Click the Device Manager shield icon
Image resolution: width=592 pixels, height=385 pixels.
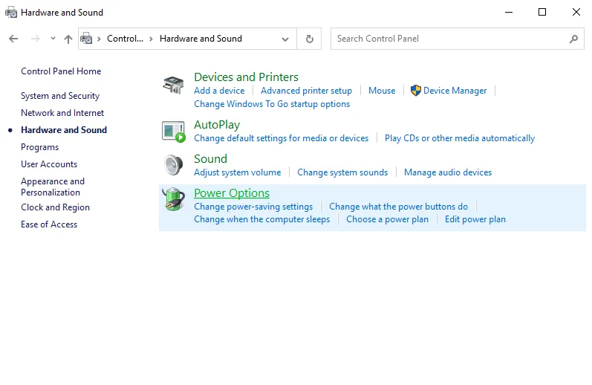coord(416,91)
